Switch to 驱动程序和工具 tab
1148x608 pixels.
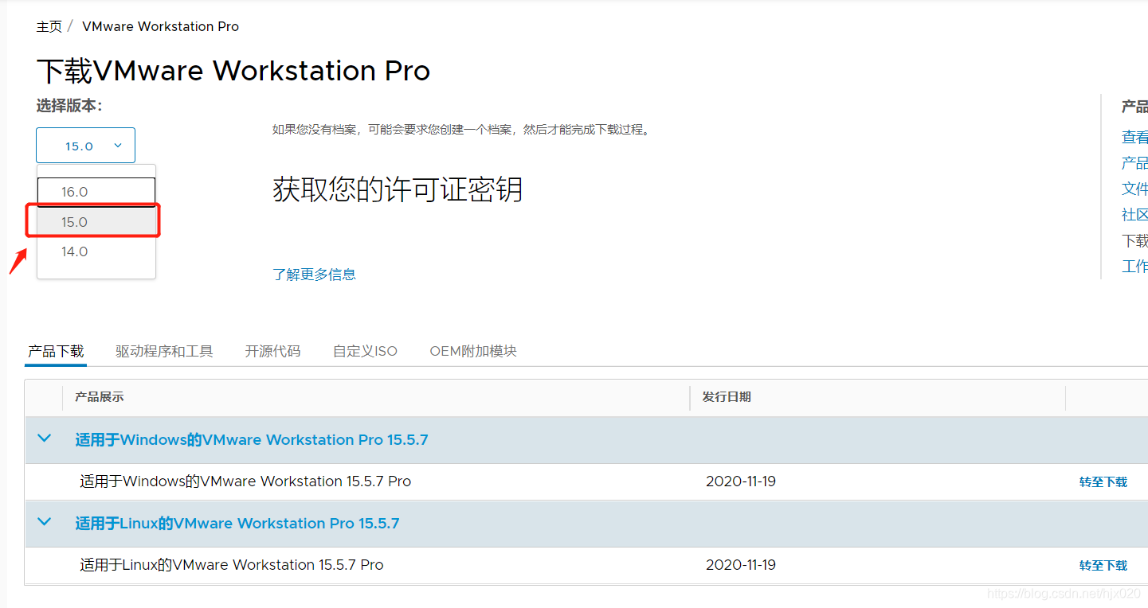pyautogui.click(x=164, y=351)
